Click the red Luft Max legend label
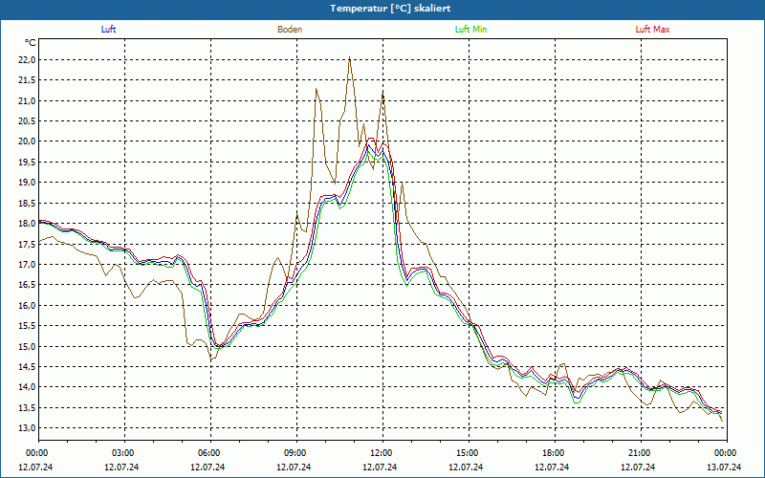Screen dimensions: 765x478 point(652,30)
